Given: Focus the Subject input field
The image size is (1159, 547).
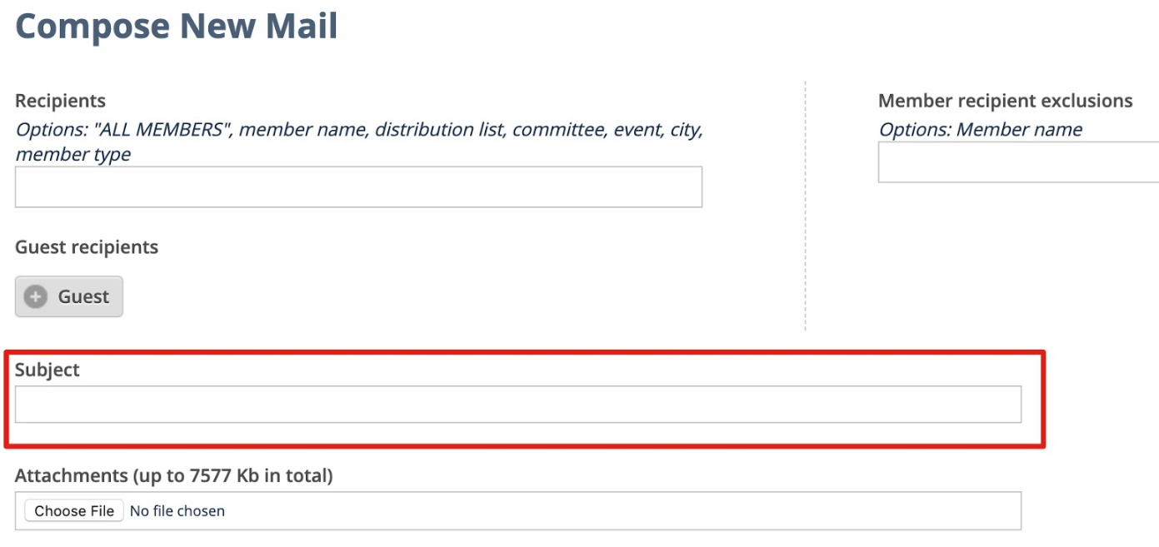Looking at the screenshot, I should (518, 404).
